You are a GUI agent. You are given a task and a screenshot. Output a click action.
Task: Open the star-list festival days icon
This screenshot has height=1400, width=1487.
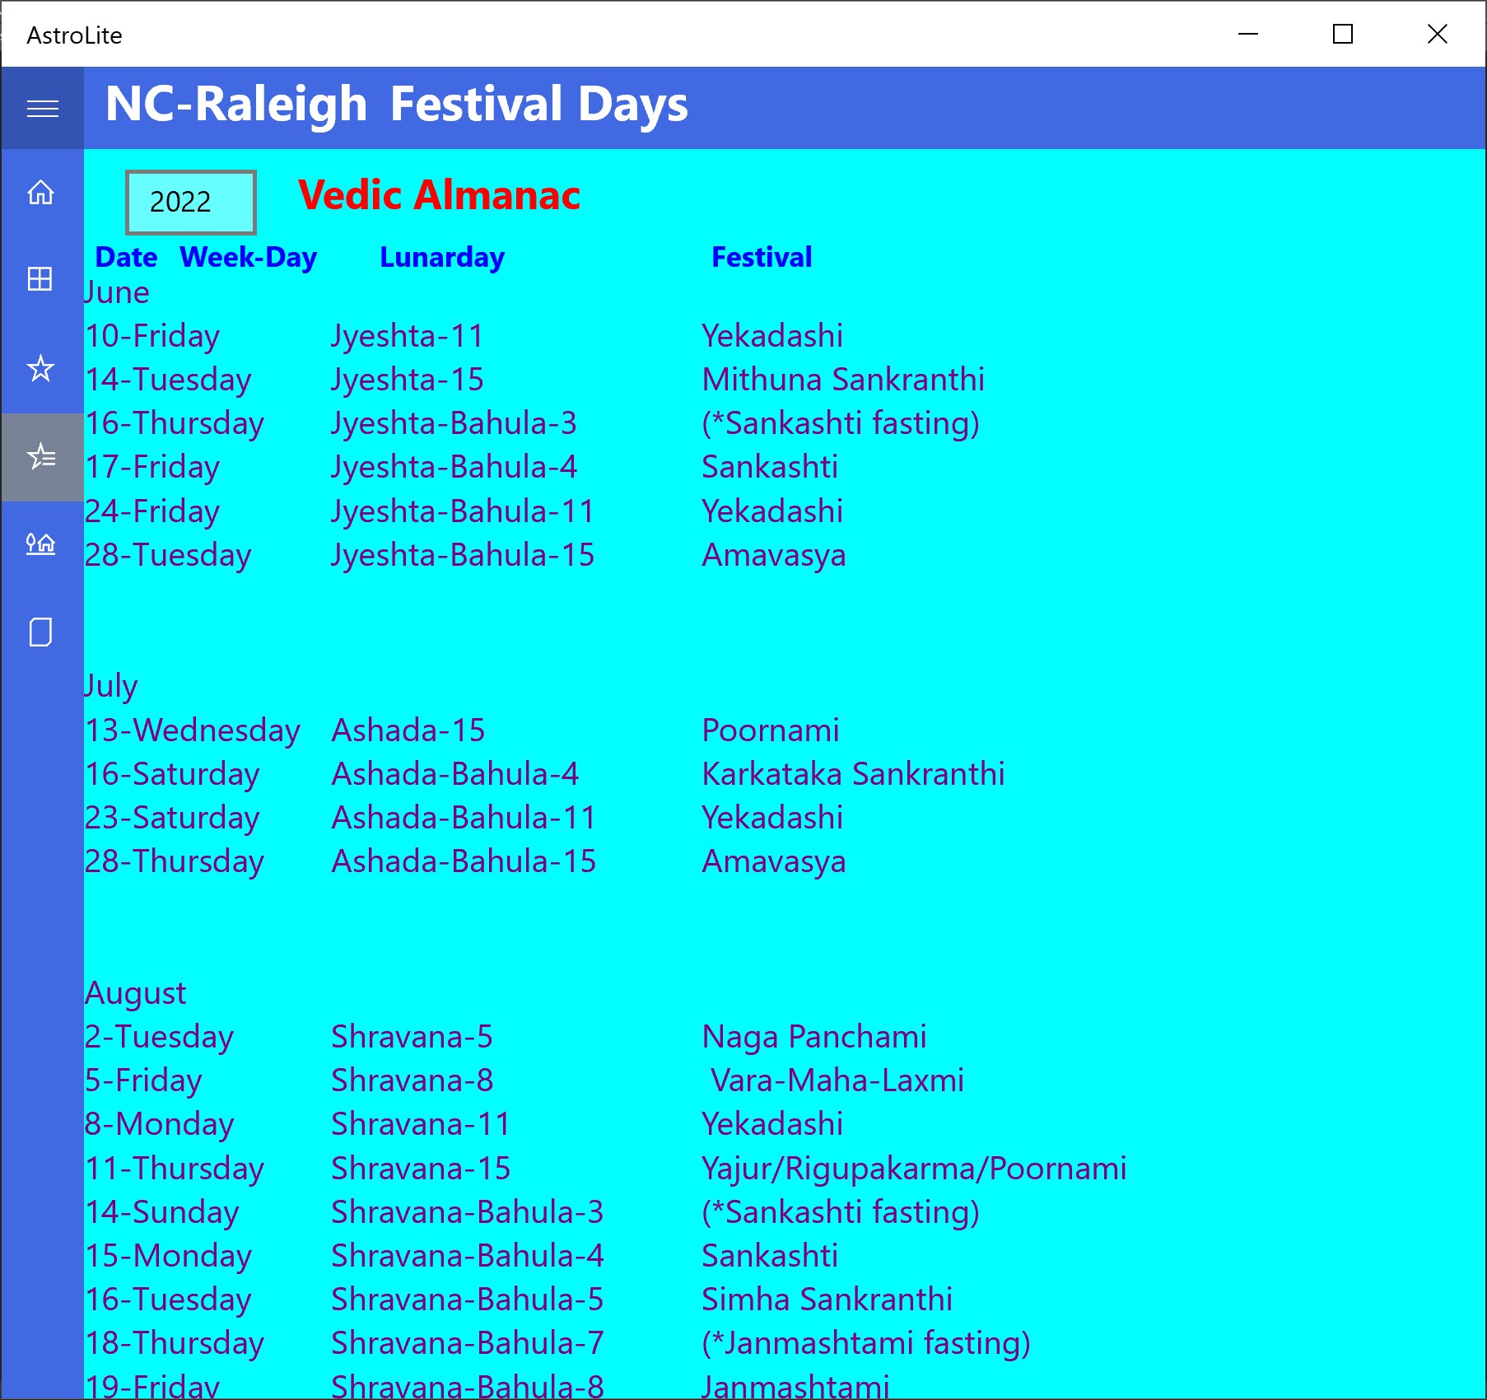(x=41, y=456)
